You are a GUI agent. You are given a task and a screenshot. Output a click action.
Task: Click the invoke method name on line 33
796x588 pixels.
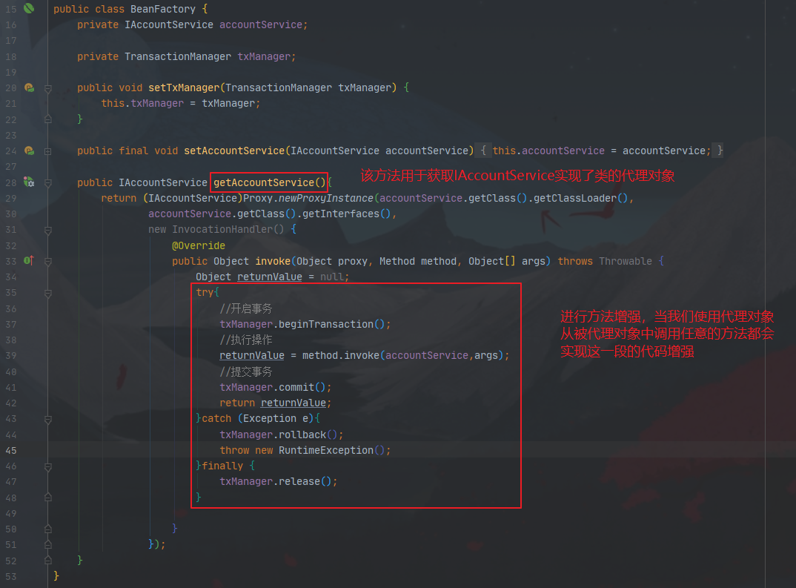coord(273,261)
